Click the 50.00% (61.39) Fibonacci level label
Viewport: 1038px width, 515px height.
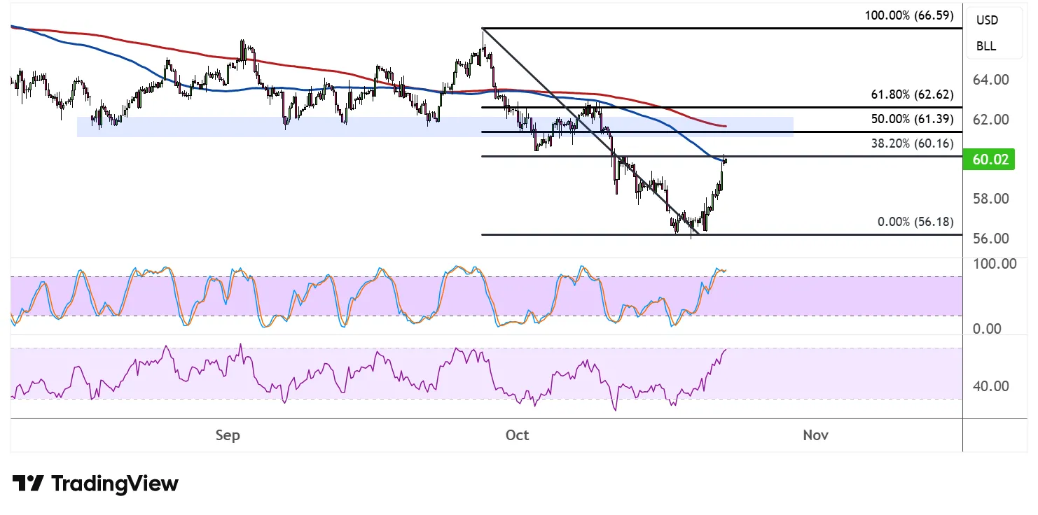point(911,119)
